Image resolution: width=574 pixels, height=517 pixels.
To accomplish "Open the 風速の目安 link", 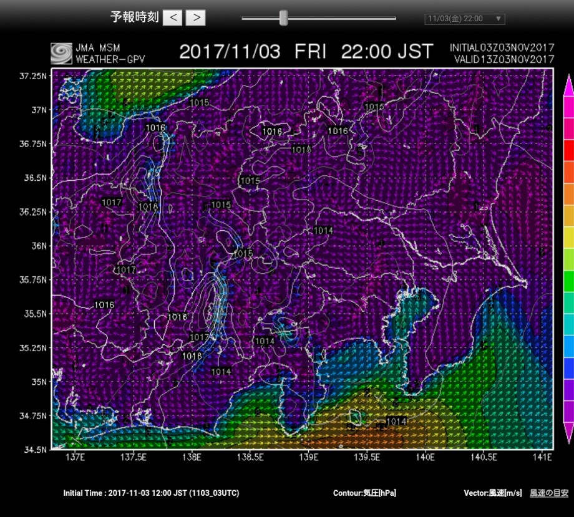I will 549,493.
